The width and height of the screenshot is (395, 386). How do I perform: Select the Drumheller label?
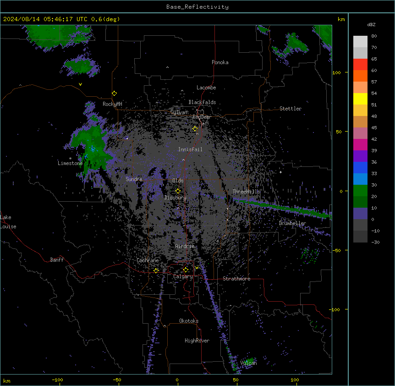[x=292, y=223]
